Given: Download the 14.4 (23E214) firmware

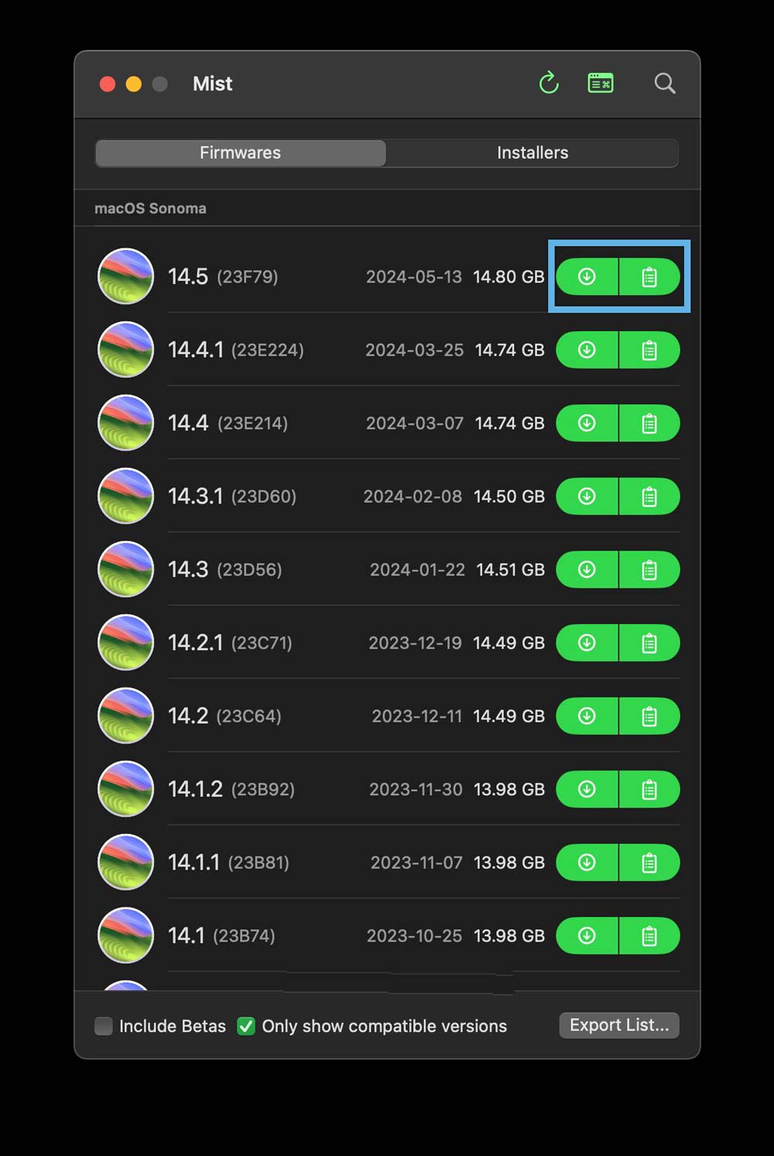Looking at the screenshot, I should (587, 423).
